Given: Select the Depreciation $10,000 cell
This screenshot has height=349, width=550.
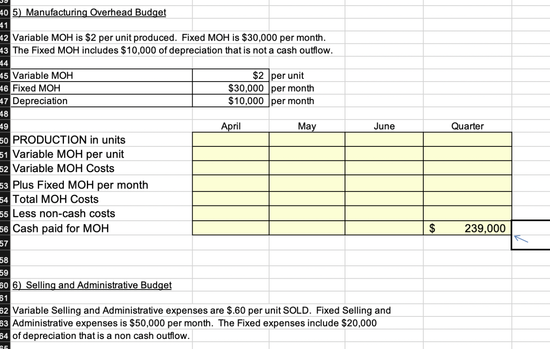Looking at the screenshot, I should (x=230, y=101).
